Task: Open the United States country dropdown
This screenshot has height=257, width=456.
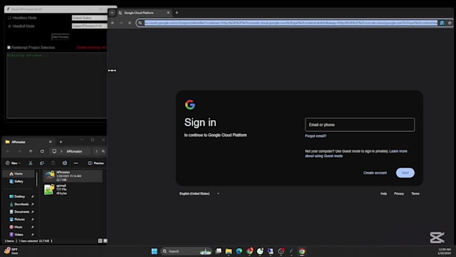Action: coord(90,17)
